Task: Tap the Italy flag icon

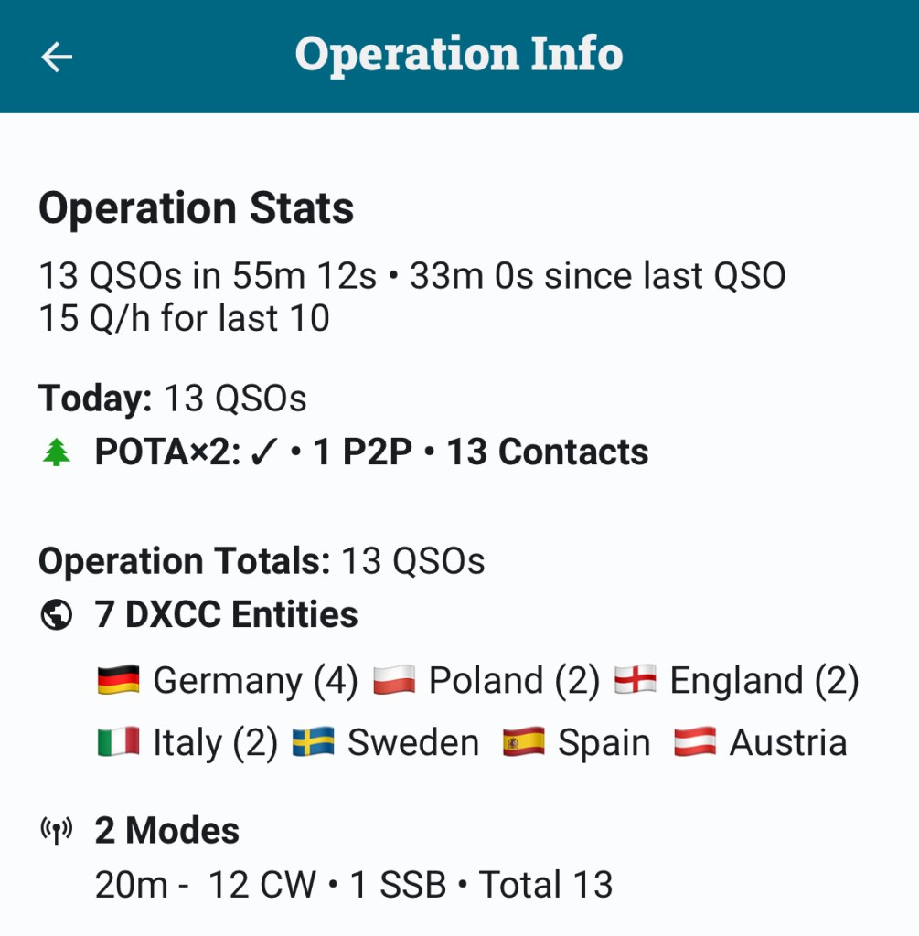Action: 118,743
